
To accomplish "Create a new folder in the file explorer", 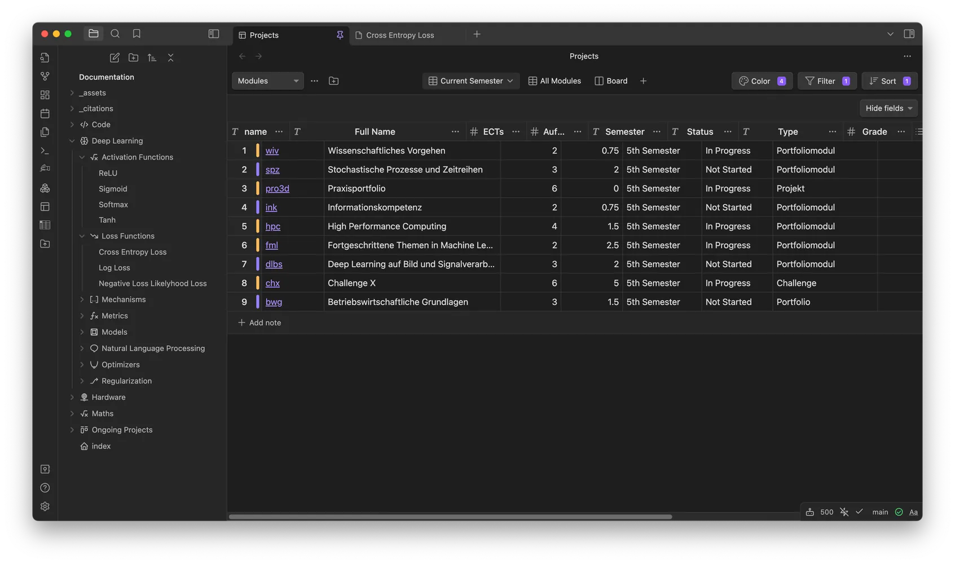I will coord(133,58).
